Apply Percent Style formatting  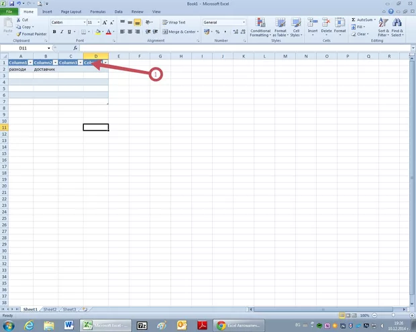click(x=217, y=31)
